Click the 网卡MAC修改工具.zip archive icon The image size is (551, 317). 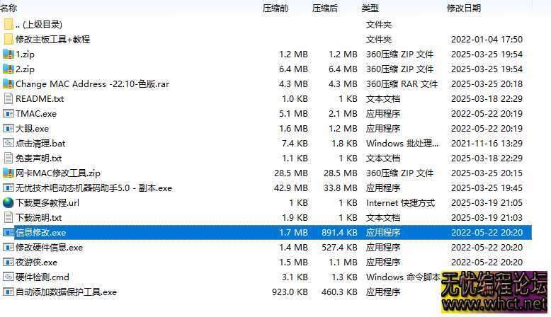click(x=8, y=173)
